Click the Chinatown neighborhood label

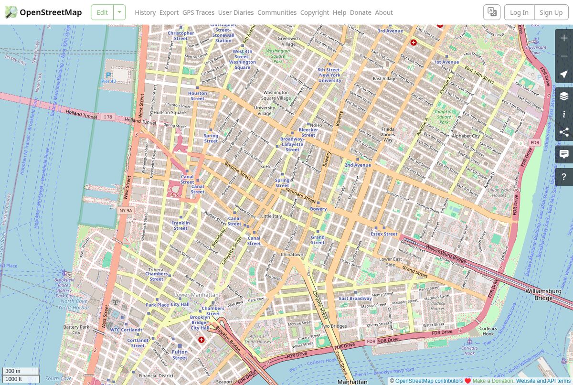point(292,255)
